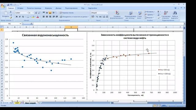Switch to the Формулы ribbon tab
The height and width of the screenshot is (110, 196).
[48, 8]
